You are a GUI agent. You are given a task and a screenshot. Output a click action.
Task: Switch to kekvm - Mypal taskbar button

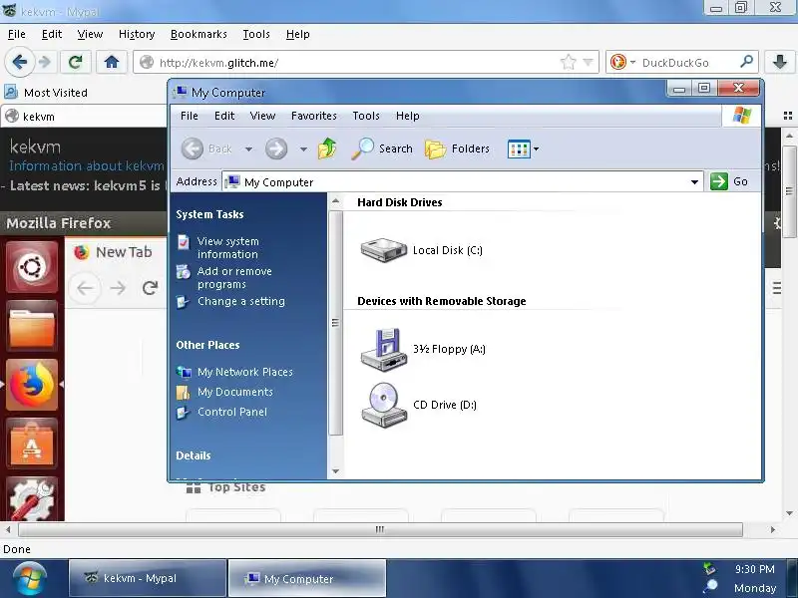[x=148, y=578]
